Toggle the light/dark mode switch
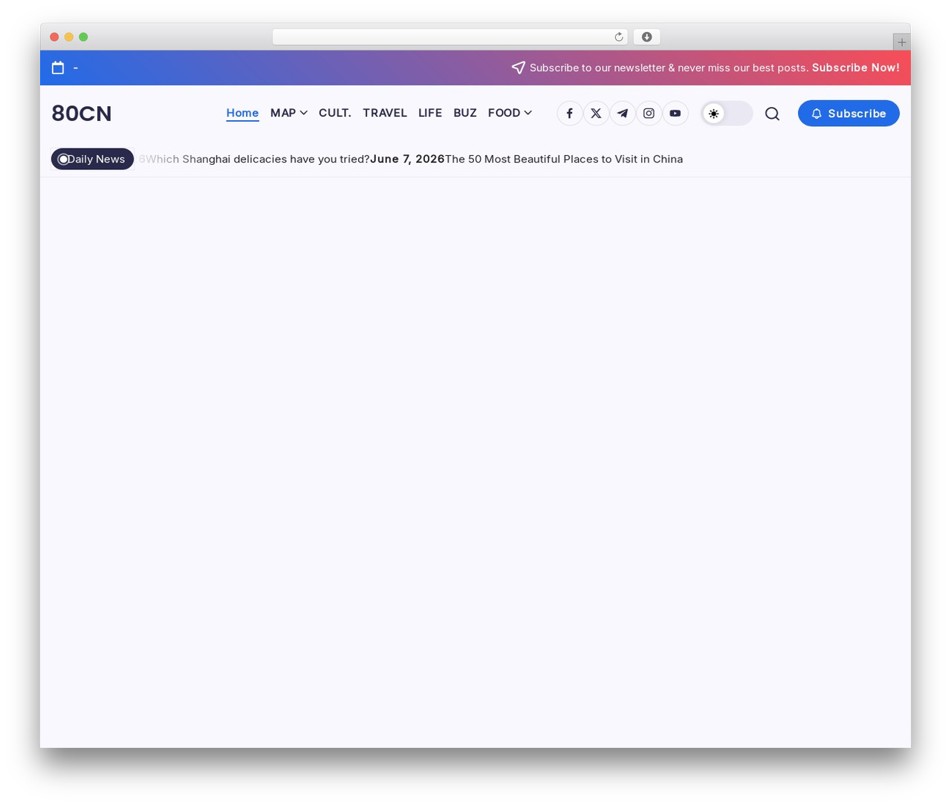 click(727, 114)
